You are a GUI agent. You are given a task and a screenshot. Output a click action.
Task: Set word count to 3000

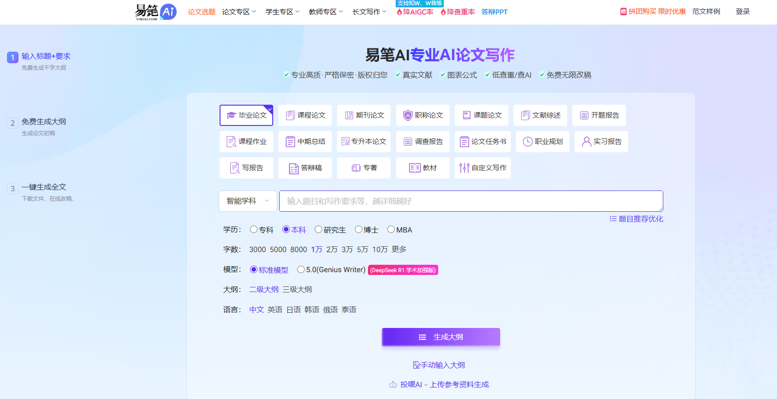[257, 250]
